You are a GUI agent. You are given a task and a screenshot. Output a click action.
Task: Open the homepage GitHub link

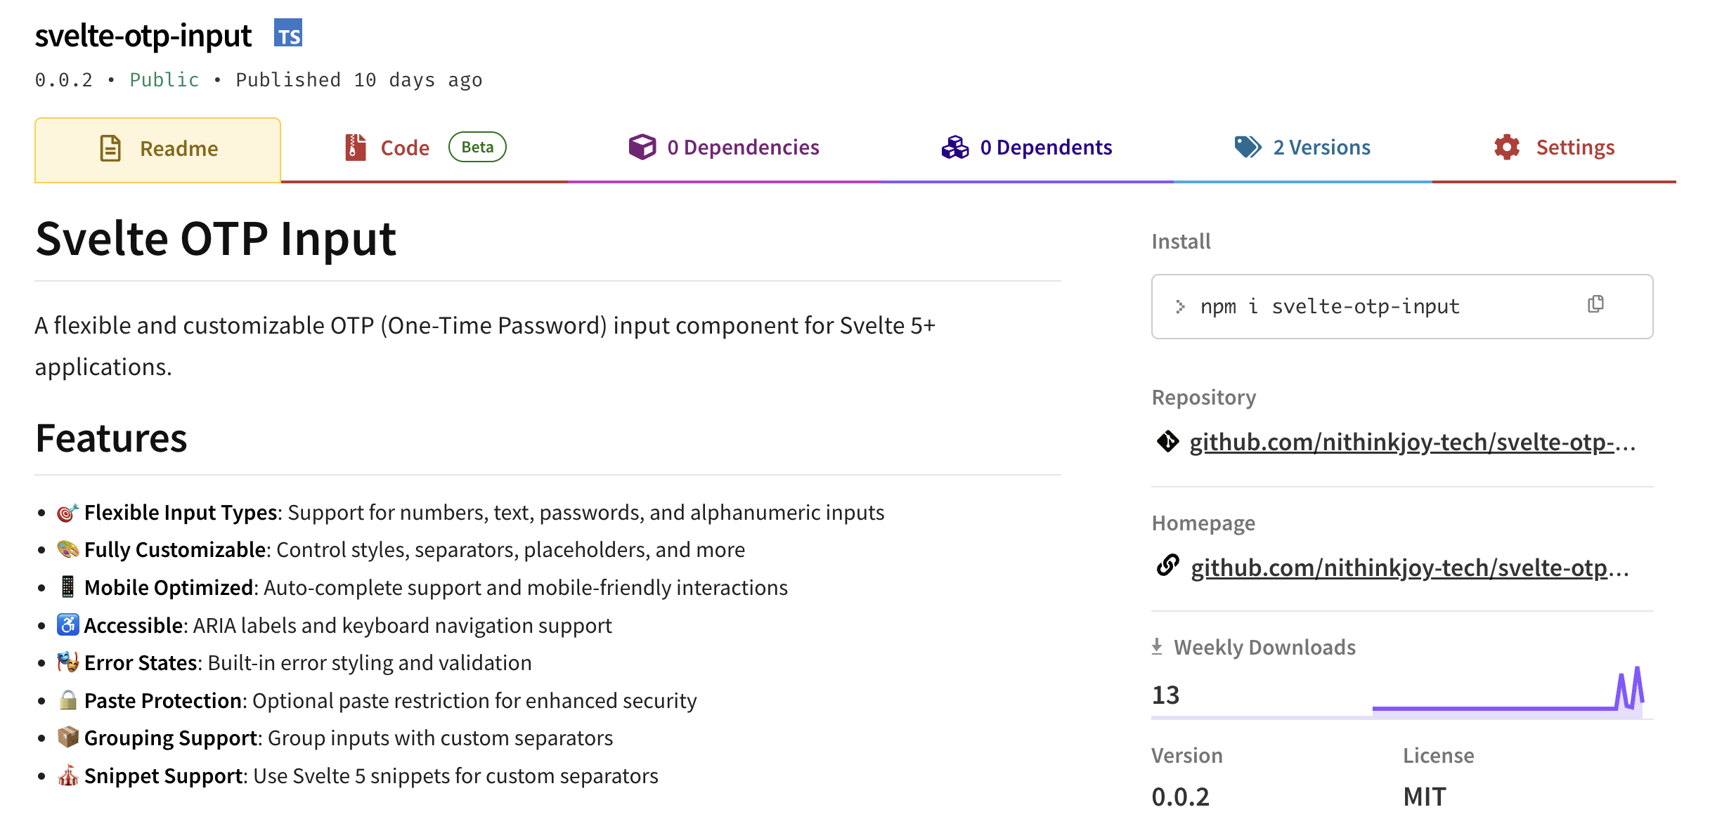[x=1409, y=568]
